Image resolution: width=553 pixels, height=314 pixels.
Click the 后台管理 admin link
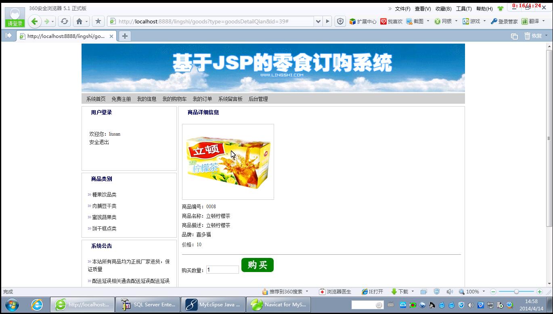point(258,99)
